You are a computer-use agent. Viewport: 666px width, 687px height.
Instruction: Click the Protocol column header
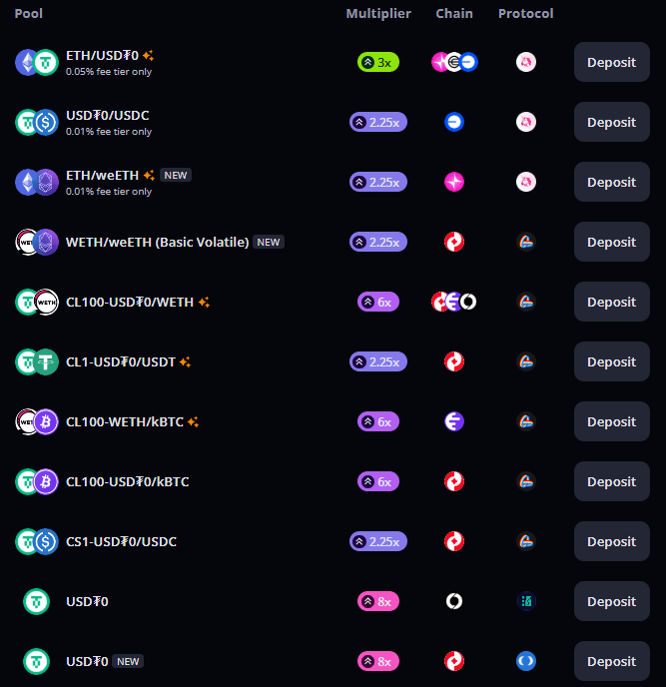[x=526, y=14]
